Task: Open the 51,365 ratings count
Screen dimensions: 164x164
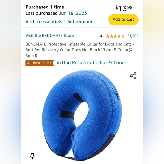Action: point(133,36)
